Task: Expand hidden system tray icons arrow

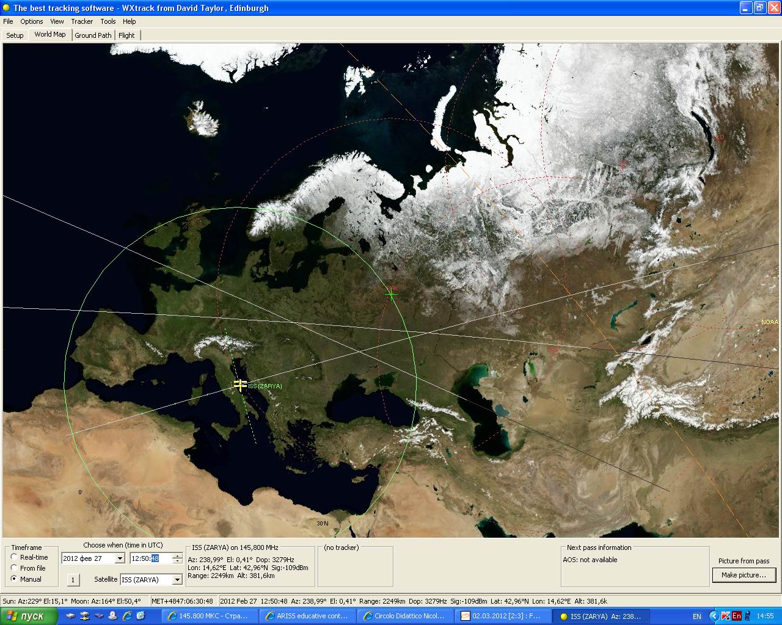Action: pyautogui.click(x=714, y=616)
